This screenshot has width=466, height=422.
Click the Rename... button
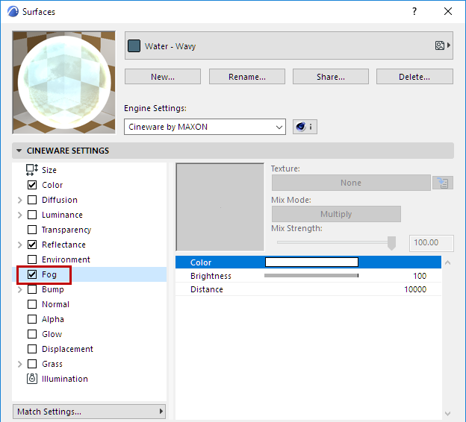(x=247, y=77)
